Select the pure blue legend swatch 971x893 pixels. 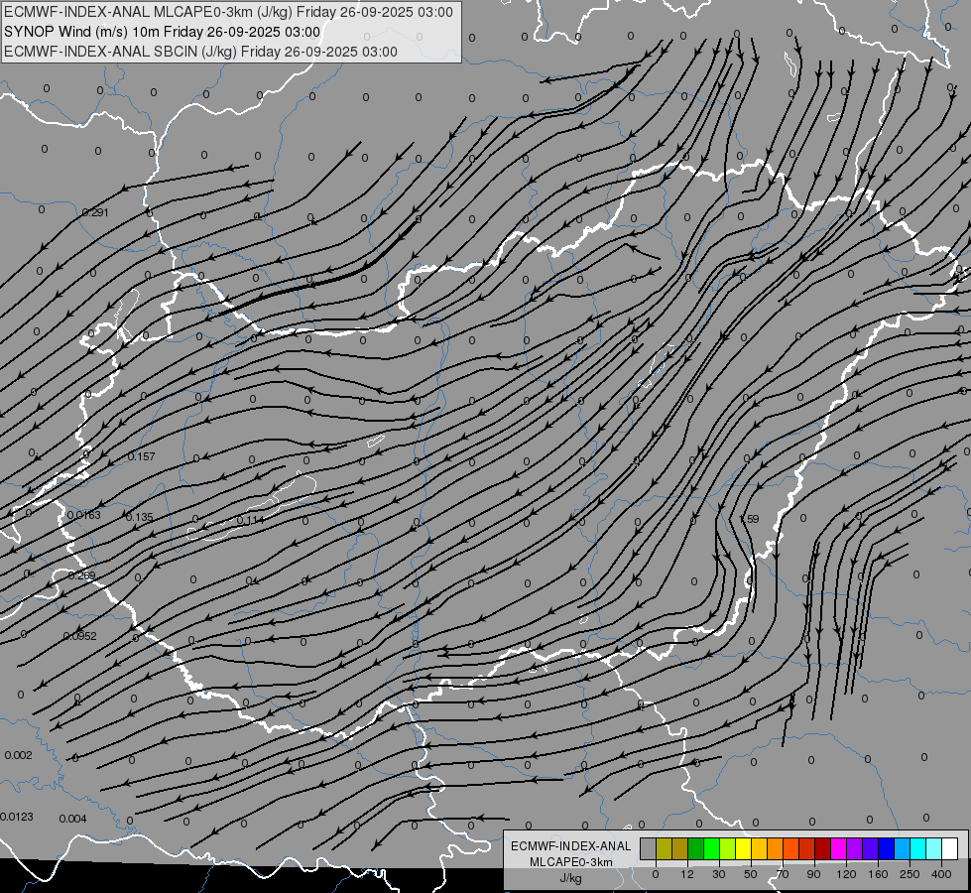886,848
